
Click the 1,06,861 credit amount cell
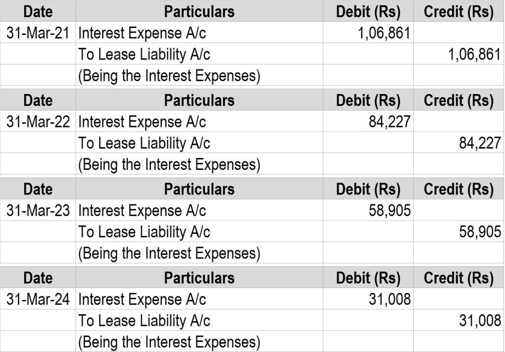pos(473,54)
